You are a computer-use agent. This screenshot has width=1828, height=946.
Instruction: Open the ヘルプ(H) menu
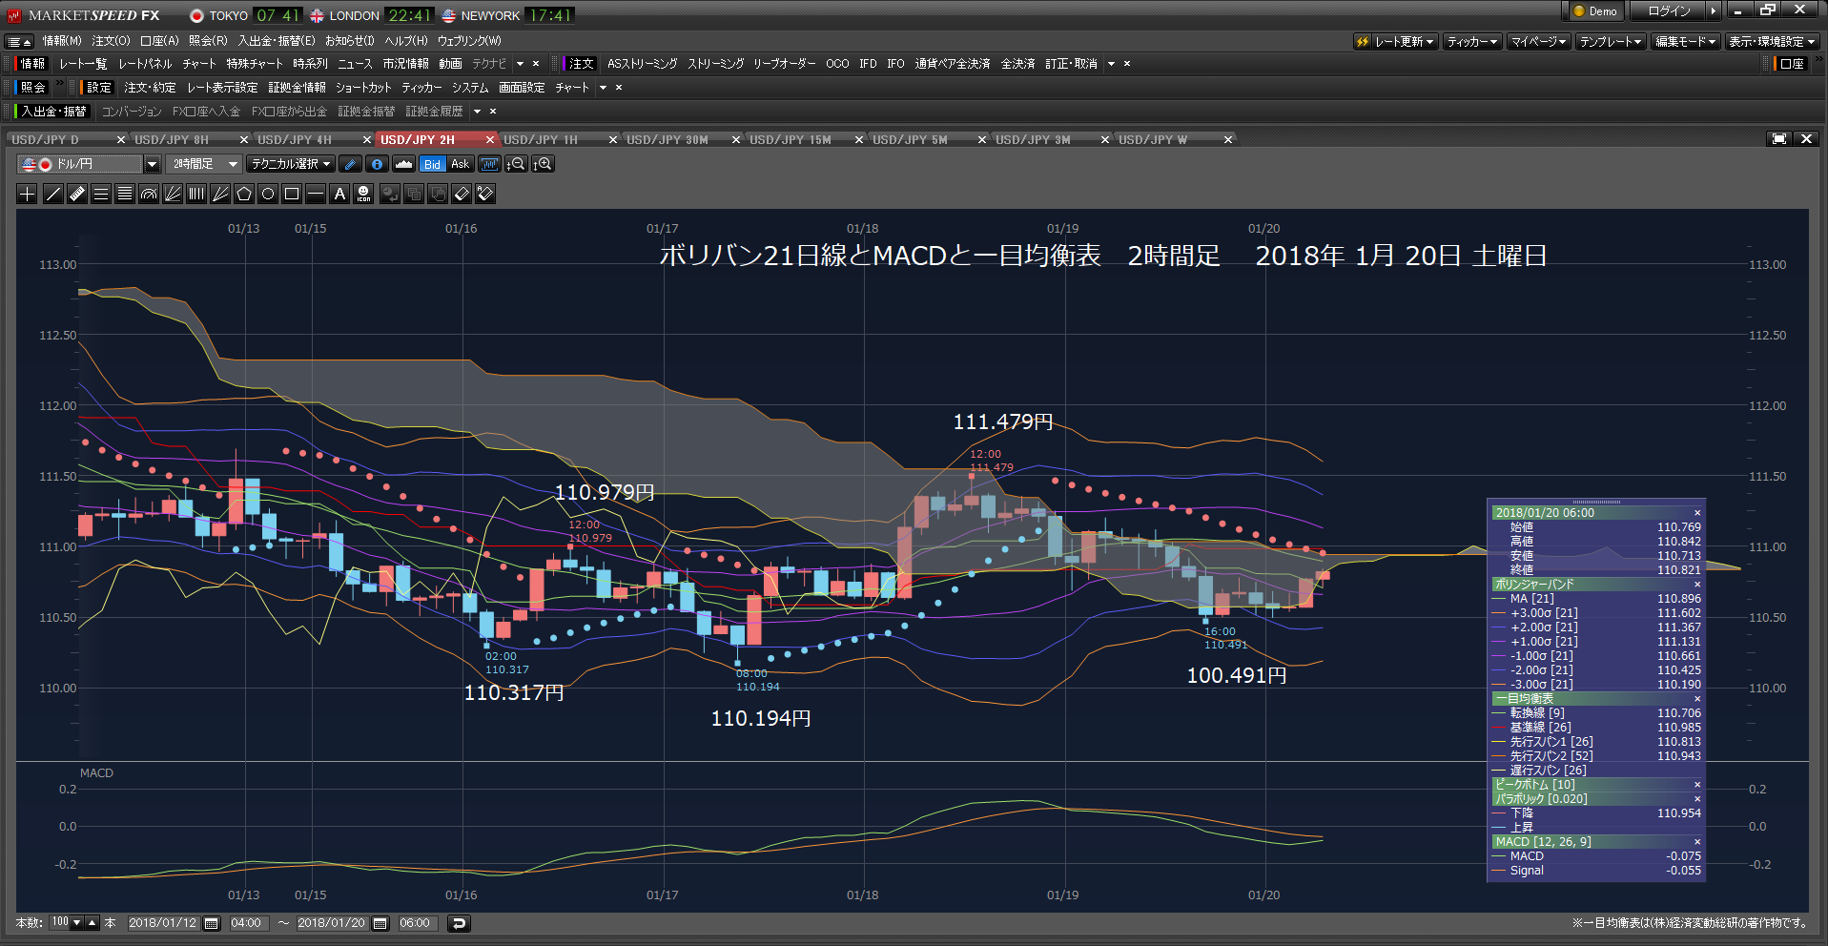[406, 41]
